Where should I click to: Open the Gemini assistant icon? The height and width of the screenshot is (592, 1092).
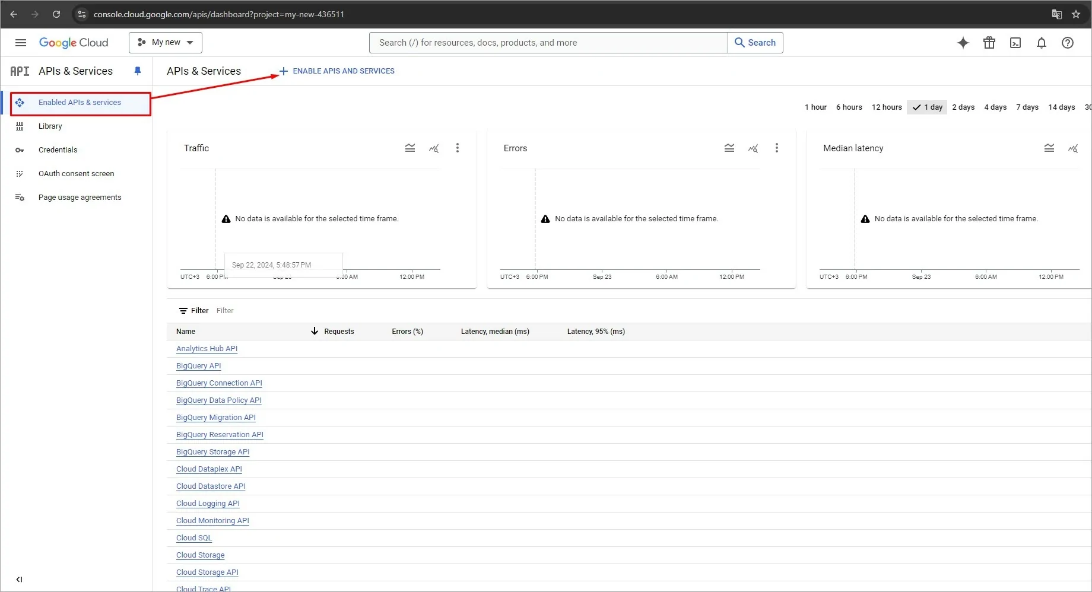[963, 42]
